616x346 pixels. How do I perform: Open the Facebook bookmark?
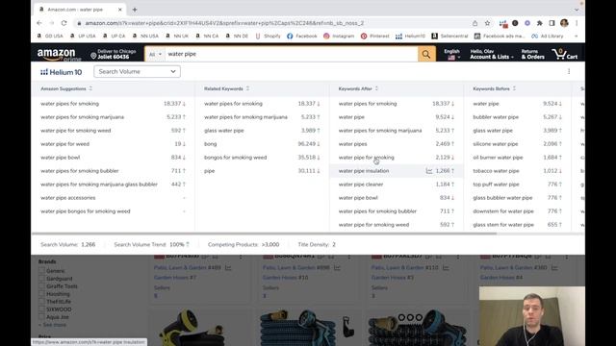[x=301, y=37]
